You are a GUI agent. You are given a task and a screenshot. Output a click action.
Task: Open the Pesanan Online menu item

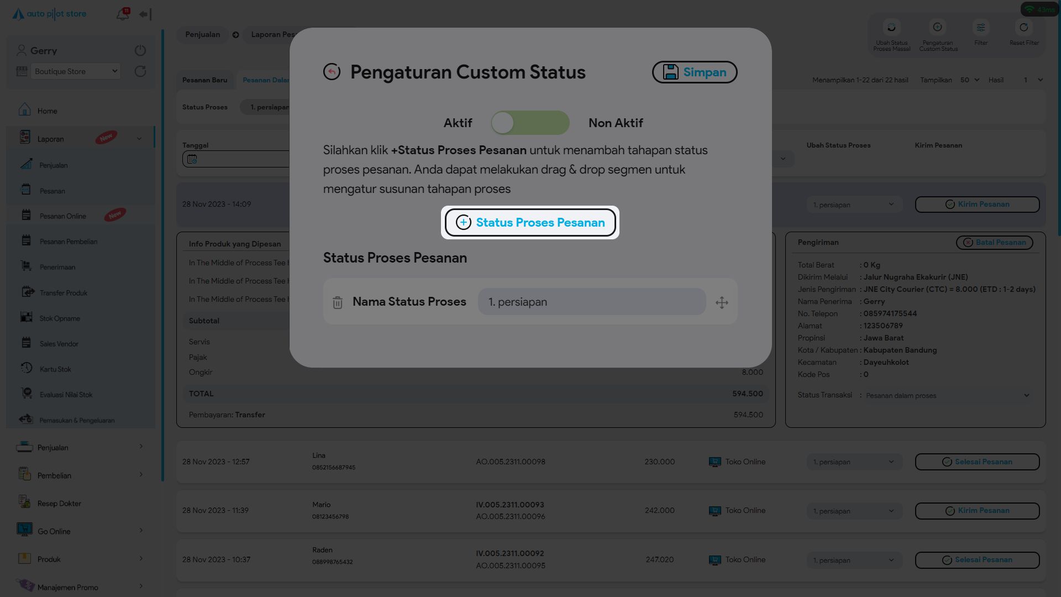(63, 216)
